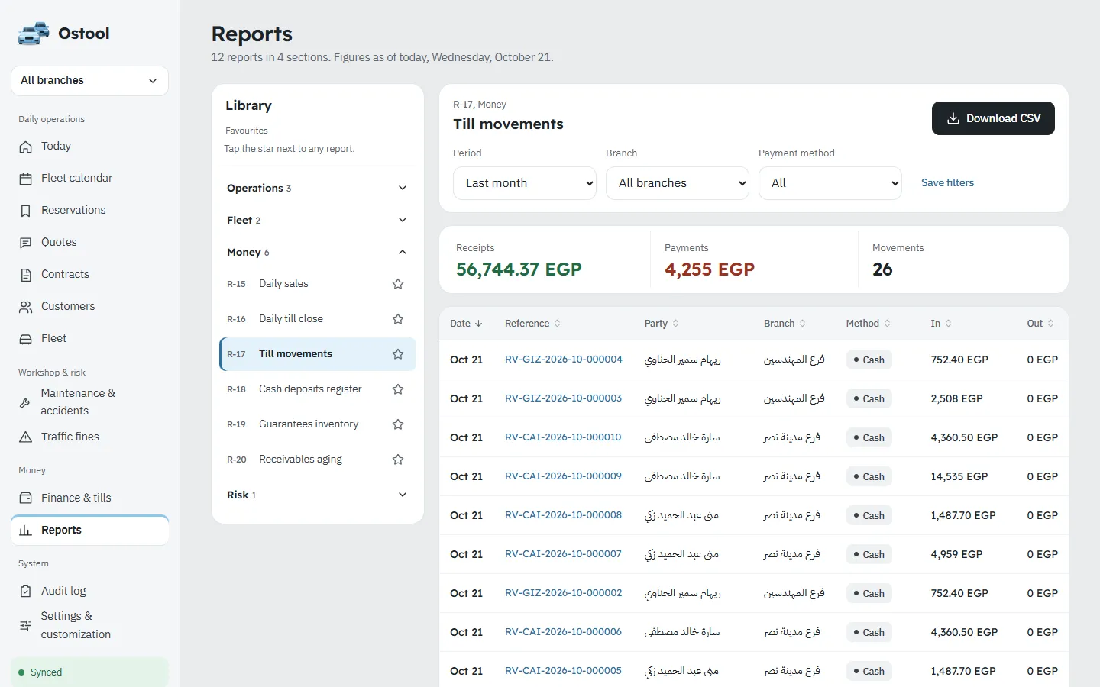Open the Fleet page in sidebar
Viewport: 1100px width, 687px height.
(x=89, y=339)
